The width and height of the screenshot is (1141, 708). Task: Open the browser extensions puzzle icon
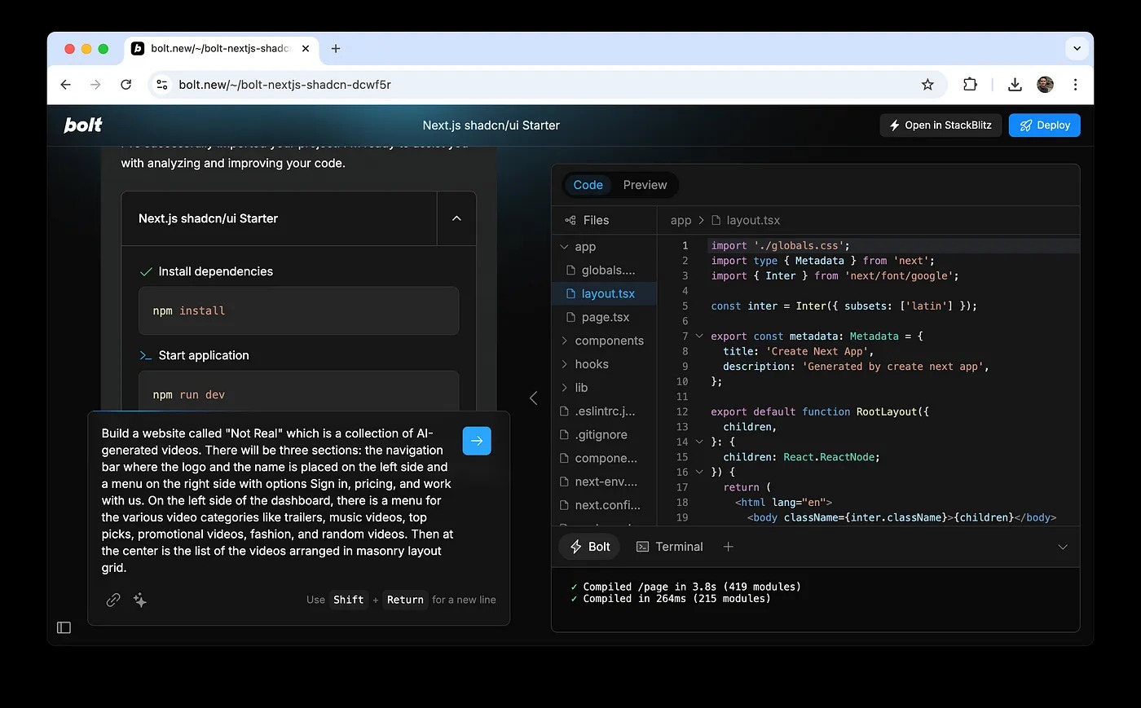click(x=970, y=84)
